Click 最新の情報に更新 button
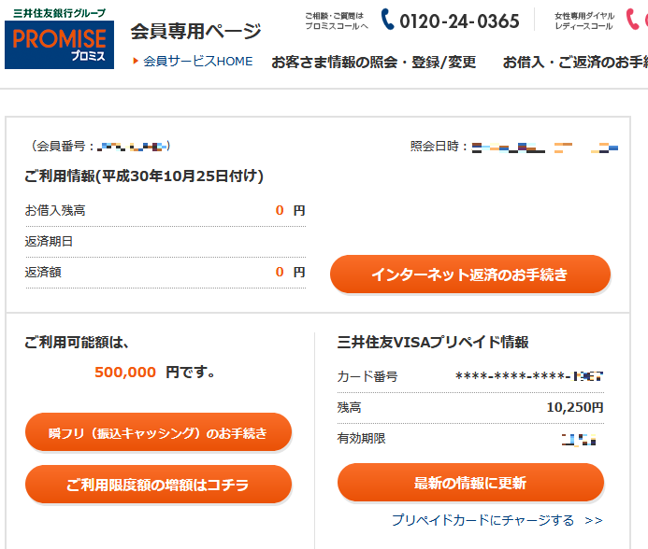Image resolution: width=648 pixels, height=549 pixels. pyautogui.click(x=470, y=482)
